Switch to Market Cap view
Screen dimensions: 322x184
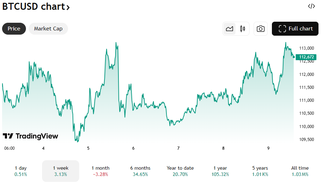(48, 29)
